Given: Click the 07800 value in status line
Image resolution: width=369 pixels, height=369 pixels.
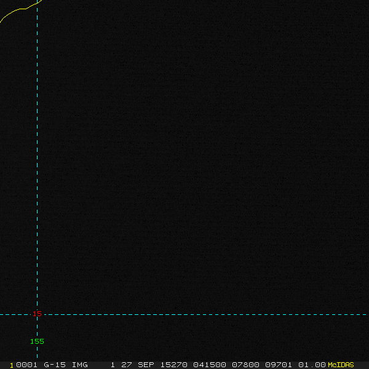Looking at the screenshot, I should tap(245, 365).
